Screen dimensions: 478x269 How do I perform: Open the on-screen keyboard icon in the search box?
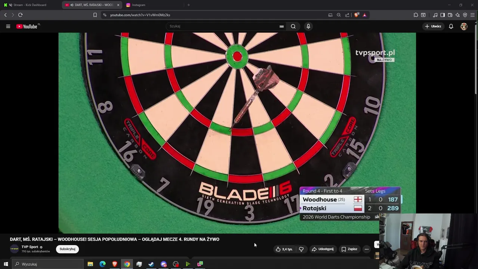282,27
